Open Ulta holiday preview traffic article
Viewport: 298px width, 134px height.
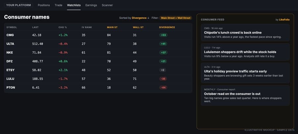pyautogui.click(x=245, y=73)
